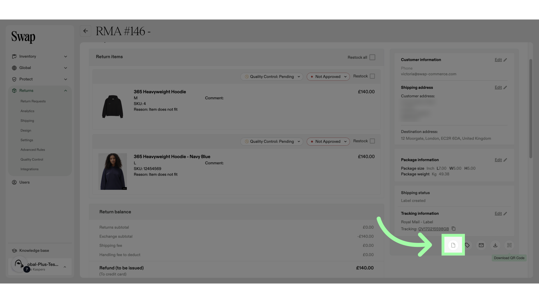Click pencil icon beside Package information Edit

(x=505, y=160)
